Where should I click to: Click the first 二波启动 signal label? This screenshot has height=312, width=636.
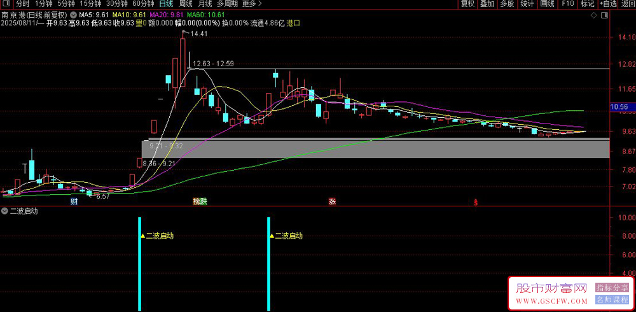coord(160,236)
